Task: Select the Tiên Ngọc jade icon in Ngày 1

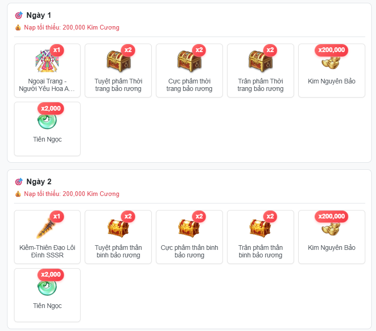Action: [47, 121]
